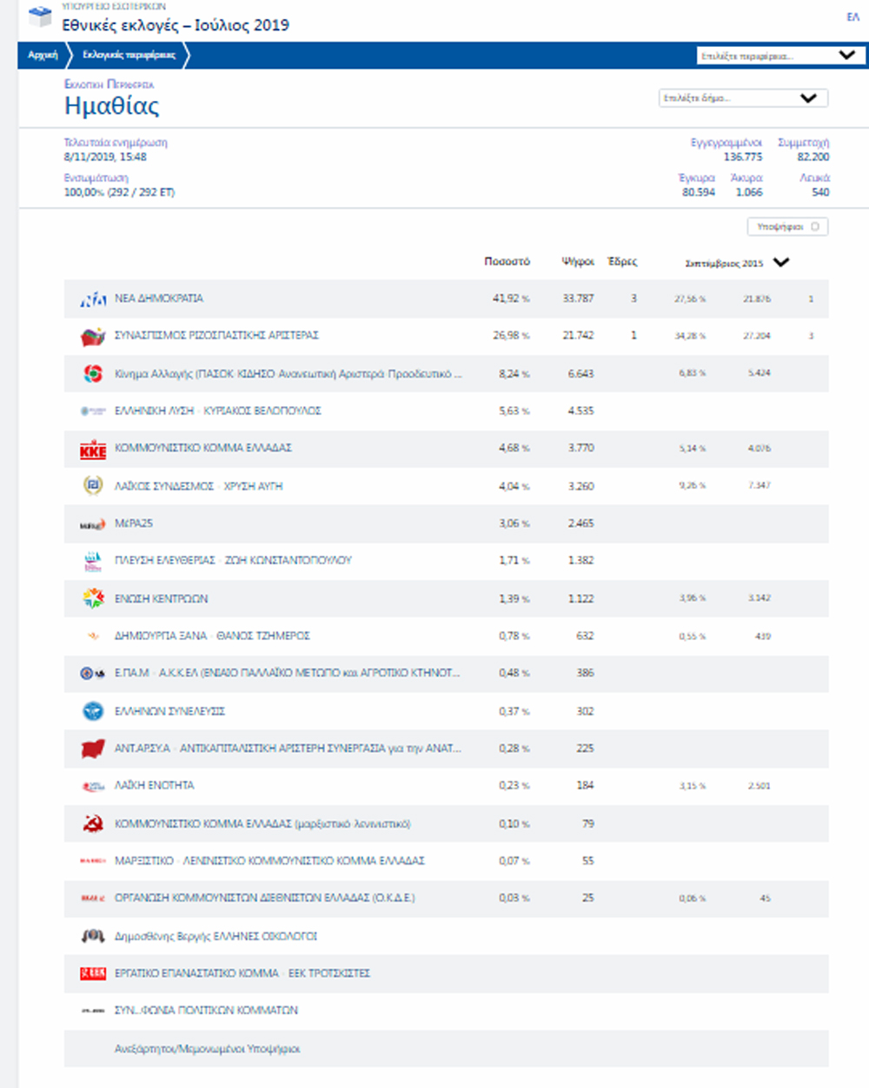Open the Επιλέξτε δήμο dropdown
Image resolution: width=869 pixels, height=1088 pixels.
742,98
